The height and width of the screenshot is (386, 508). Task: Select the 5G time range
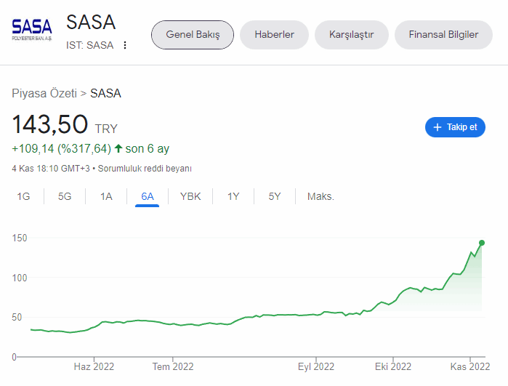[65, 196]
